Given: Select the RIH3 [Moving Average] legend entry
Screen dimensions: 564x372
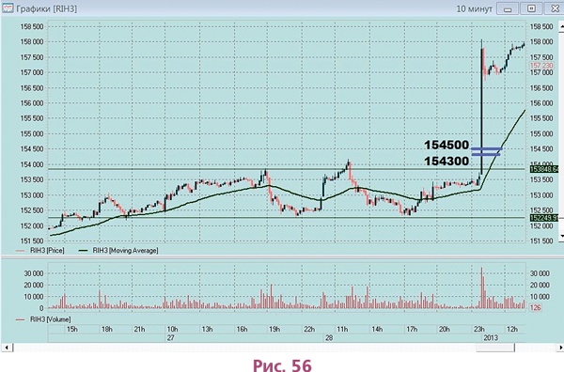Looking at the screenshot, I should [x=118, y=251].
